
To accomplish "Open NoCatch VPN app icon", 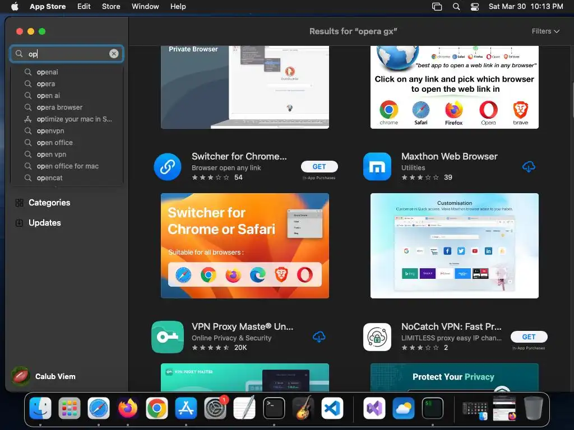I will click(377, 336).
